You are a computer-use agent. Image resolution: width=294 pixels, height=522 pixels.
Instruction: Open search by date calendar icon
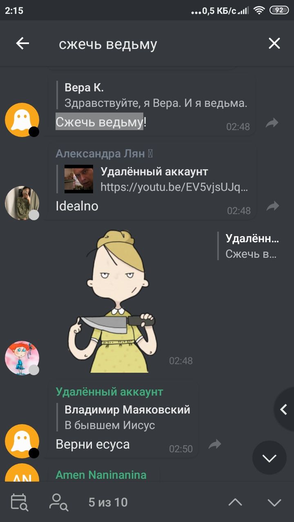[19, 502]
